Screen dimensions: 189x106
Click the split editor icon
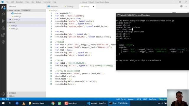[181, 6]
